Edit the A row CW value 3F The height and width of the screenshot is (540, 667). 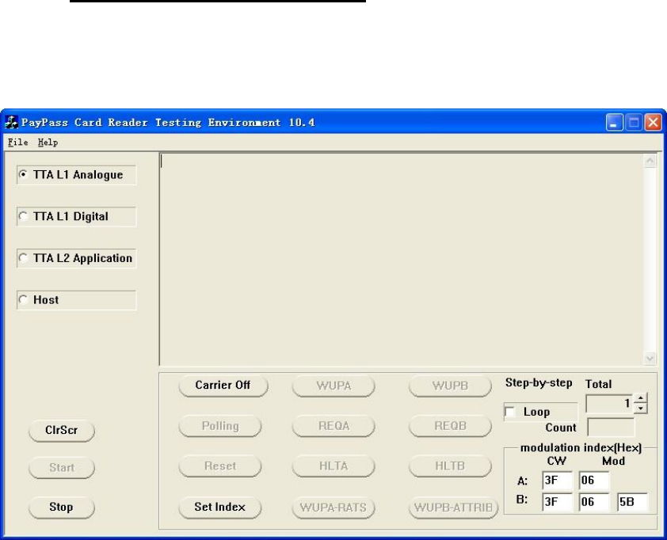557,481
